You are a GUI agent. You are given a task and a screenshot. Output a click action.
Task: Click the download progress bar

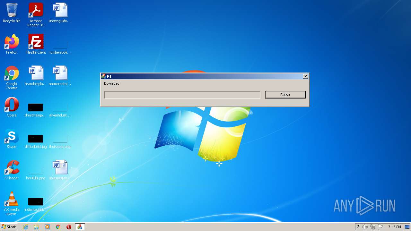pyautogui.click(x=182, y=95)
